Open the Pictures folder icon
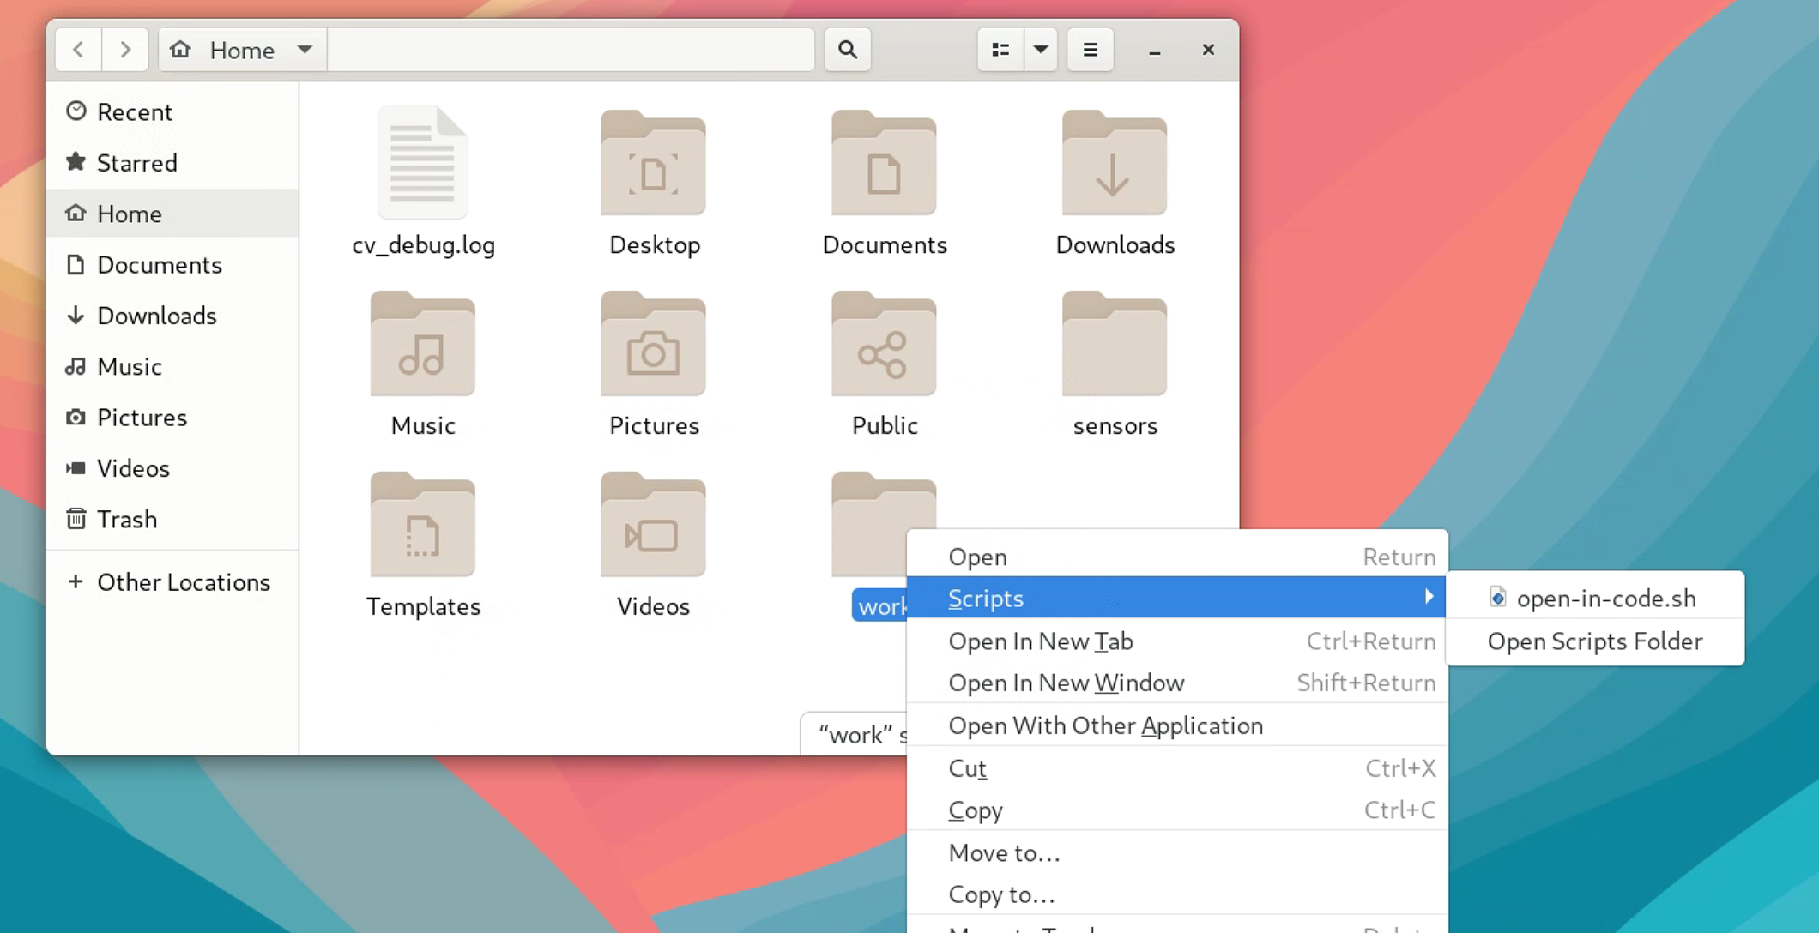This screenshot has width=1819, height=933. tap(653, 345)
